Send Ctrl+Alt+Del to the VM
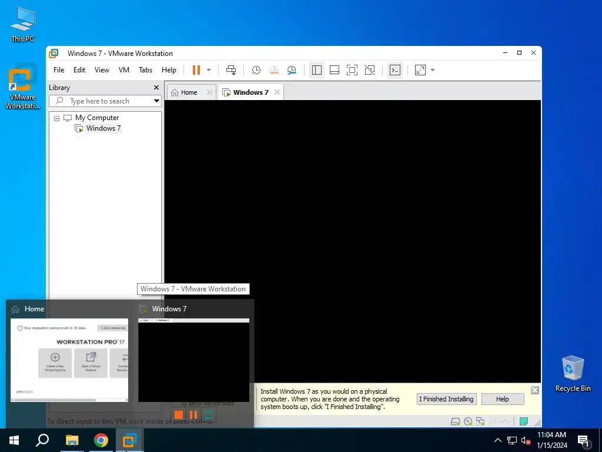The height and width of the screenshot is (452, 602). [x=230, y=70]
